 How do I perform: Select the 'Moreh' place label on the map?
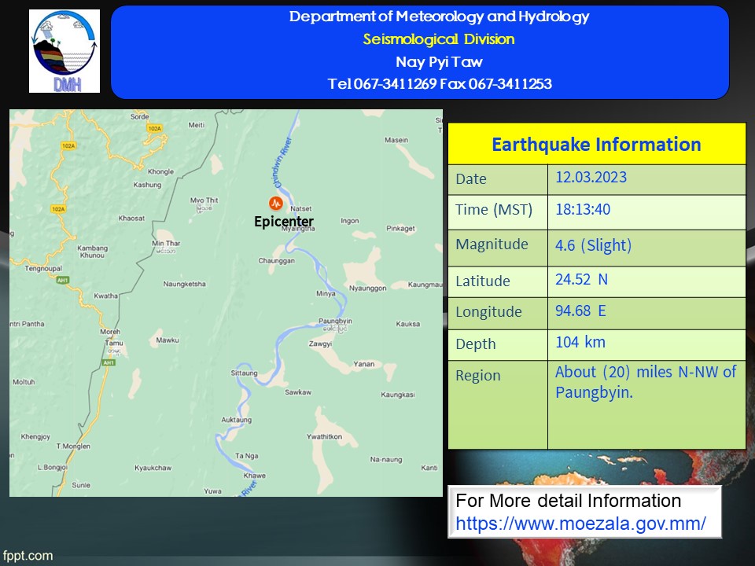tap(110, 332)
